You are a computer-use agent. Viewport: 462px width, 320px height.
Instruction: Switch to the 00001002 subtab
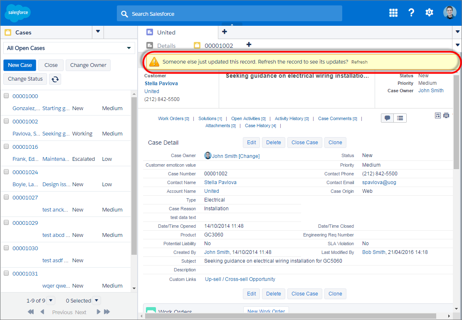[214, 46]
